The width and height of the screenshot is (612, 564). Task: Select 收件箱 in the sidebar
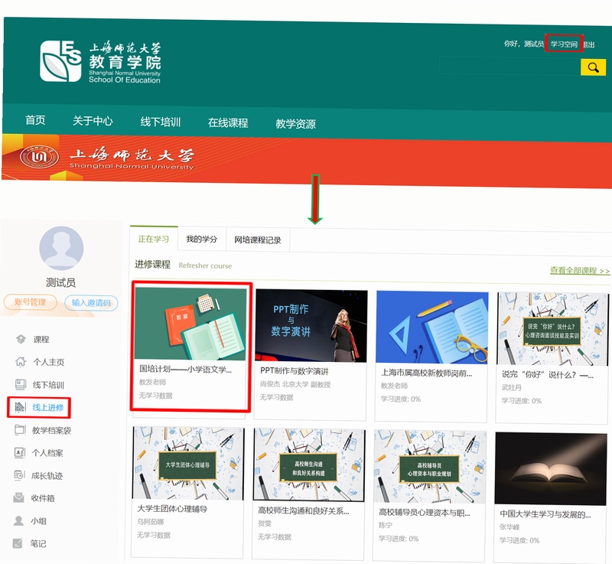pos(43,498)
